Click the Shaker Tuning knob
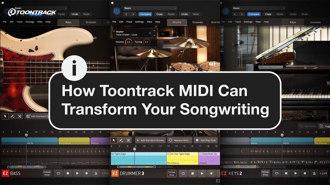 click(146, 42)
